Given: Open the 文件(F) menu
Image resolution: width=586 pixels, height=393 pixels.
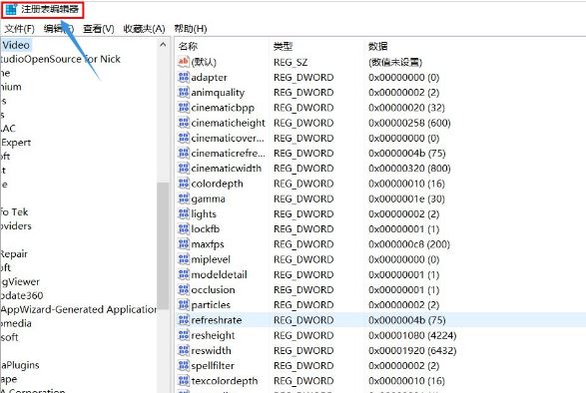Looking at the screenshot, I should (x=19, y=29).
